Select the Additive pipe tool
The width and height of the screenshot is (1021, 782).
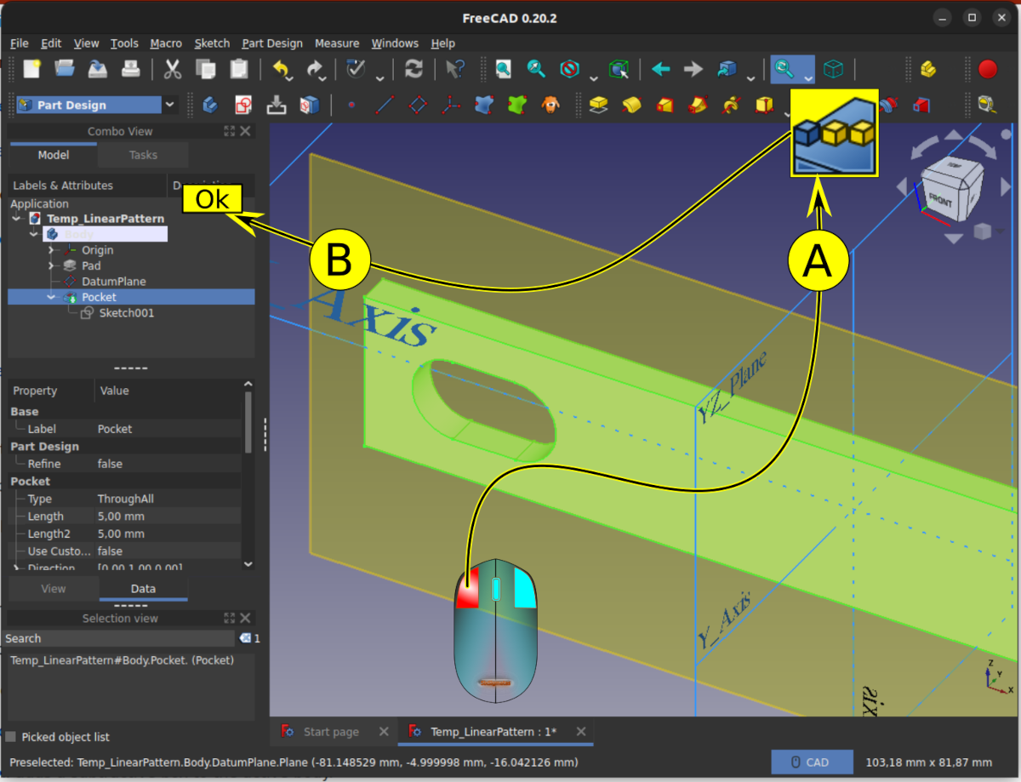click(698, 105)
